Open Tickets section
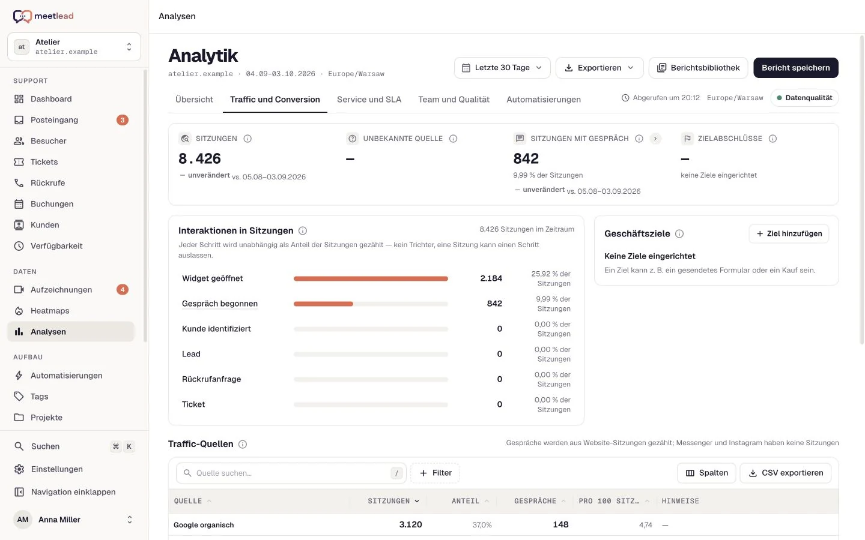Screen dimensions: 865x540 coord(71,162)
